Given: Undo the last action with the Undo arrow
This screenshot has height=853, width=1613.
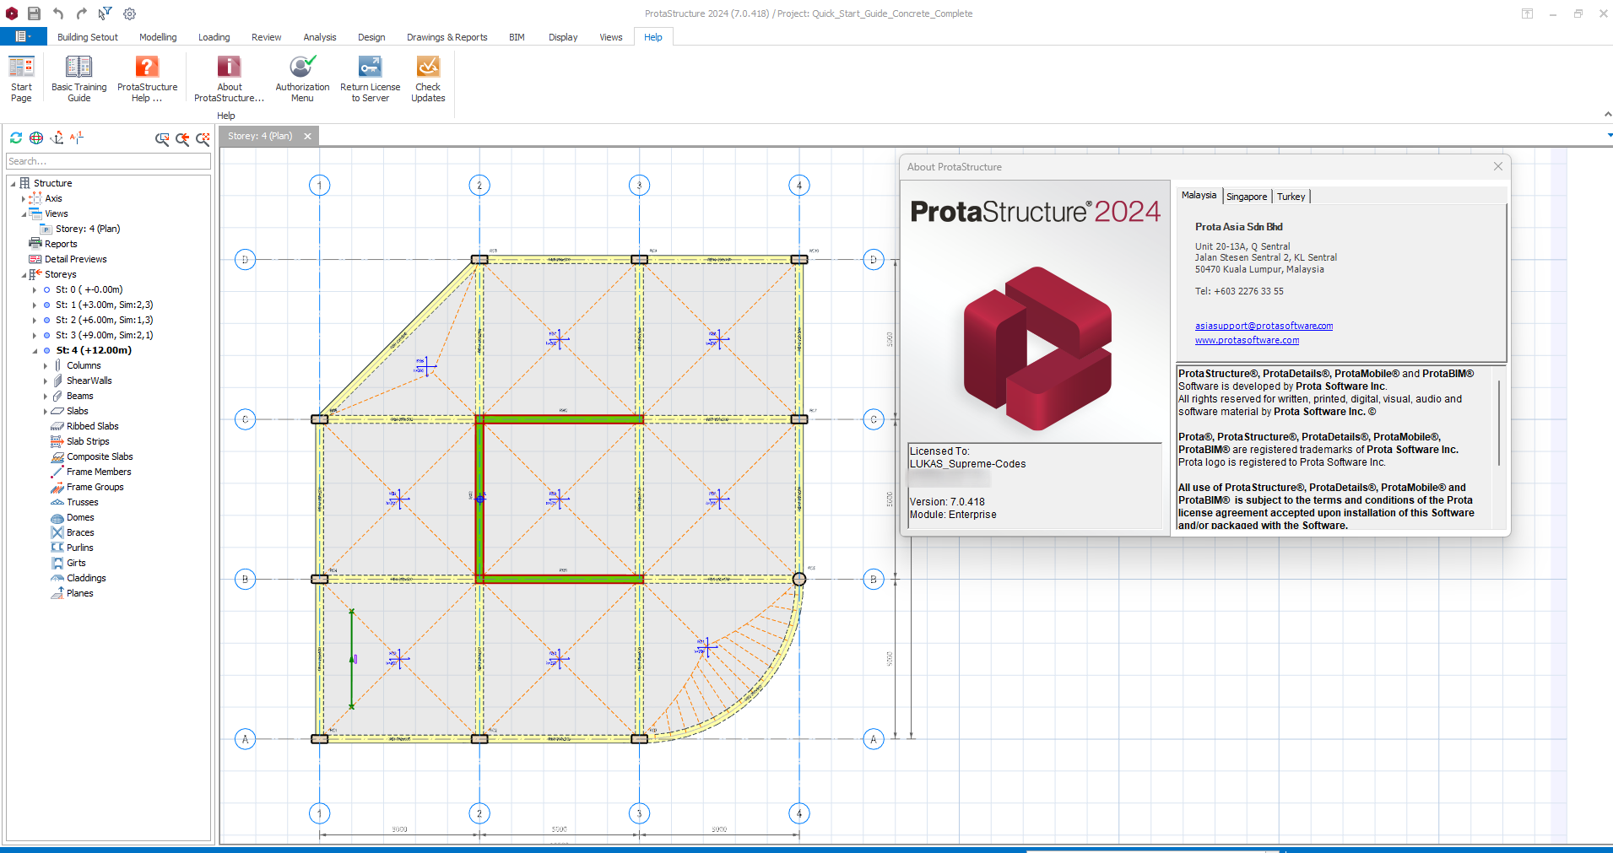Looking at the screenshot, I should 57,13.
